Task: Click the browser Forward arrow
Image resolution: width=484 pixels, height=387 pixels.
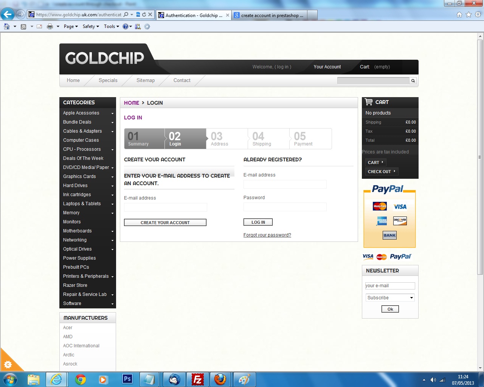Action: pyautogui.click(x=21, y=15)
